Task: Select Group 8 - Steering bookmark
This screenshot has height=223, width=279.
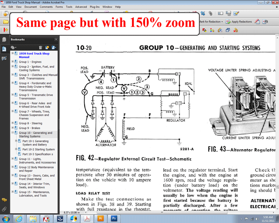Action: click(31, 123)
